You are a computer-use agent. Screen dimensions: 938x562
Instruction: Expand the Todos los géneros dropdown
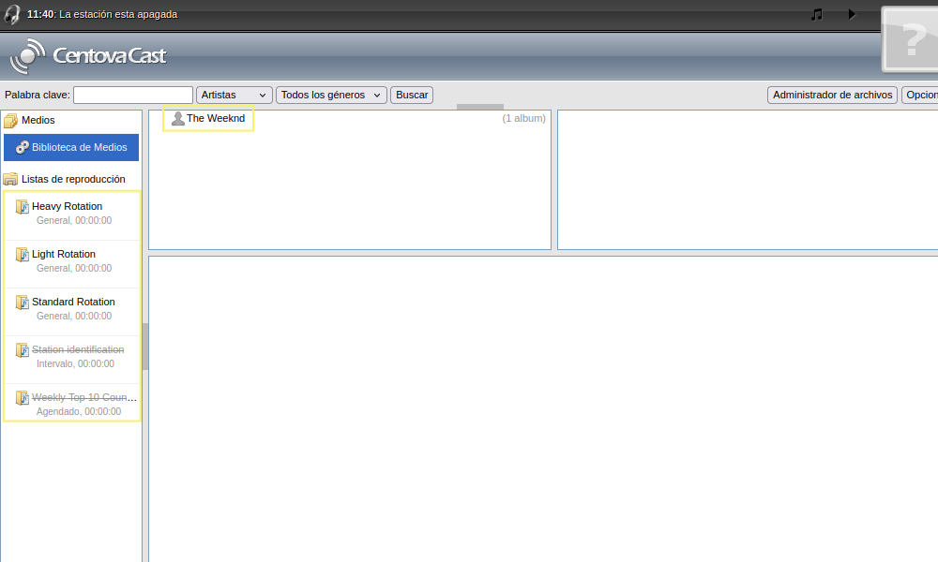tap(331, 95)
